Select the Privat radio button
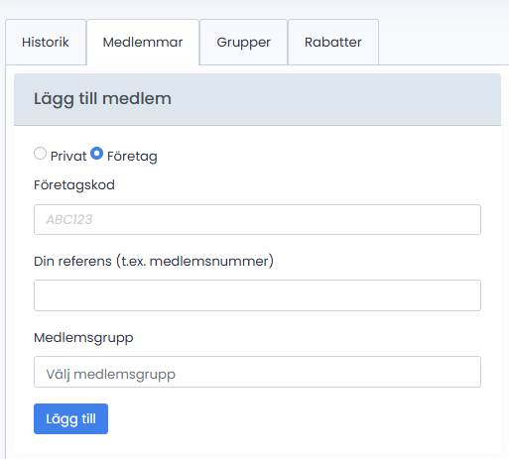Screen dimensions: 509x459 [40, 154]
